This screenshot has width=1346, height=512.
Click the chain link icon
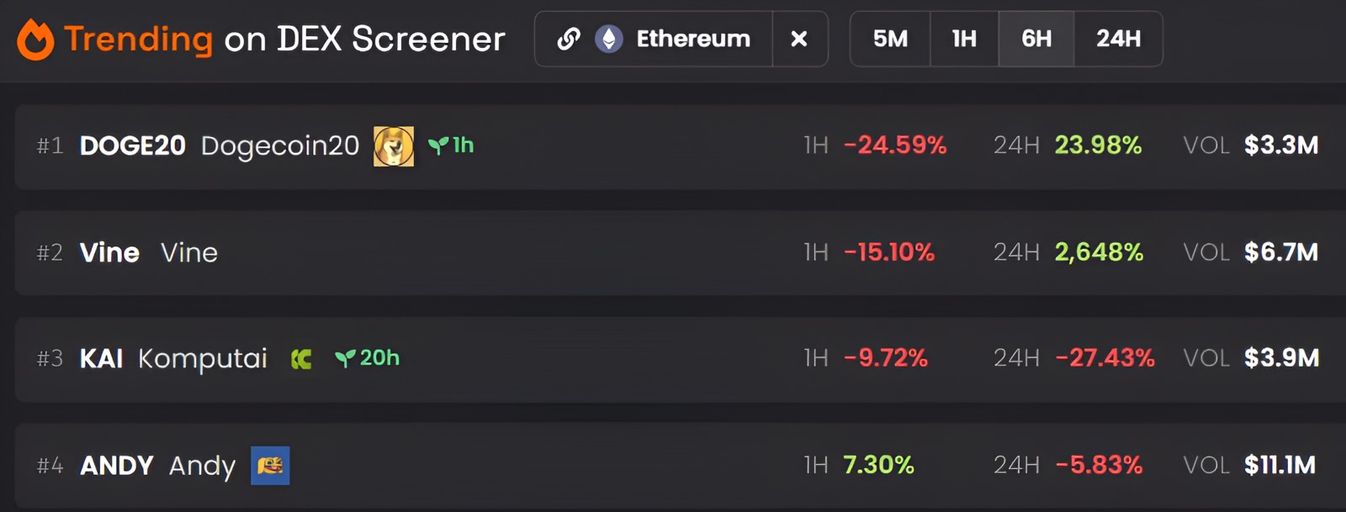click(569, 39)
